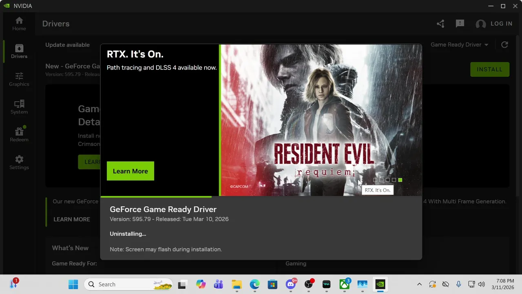Click the network icon in system tray
The height and width of the screenshot is (294, 522).
click(x=471, y=284)
